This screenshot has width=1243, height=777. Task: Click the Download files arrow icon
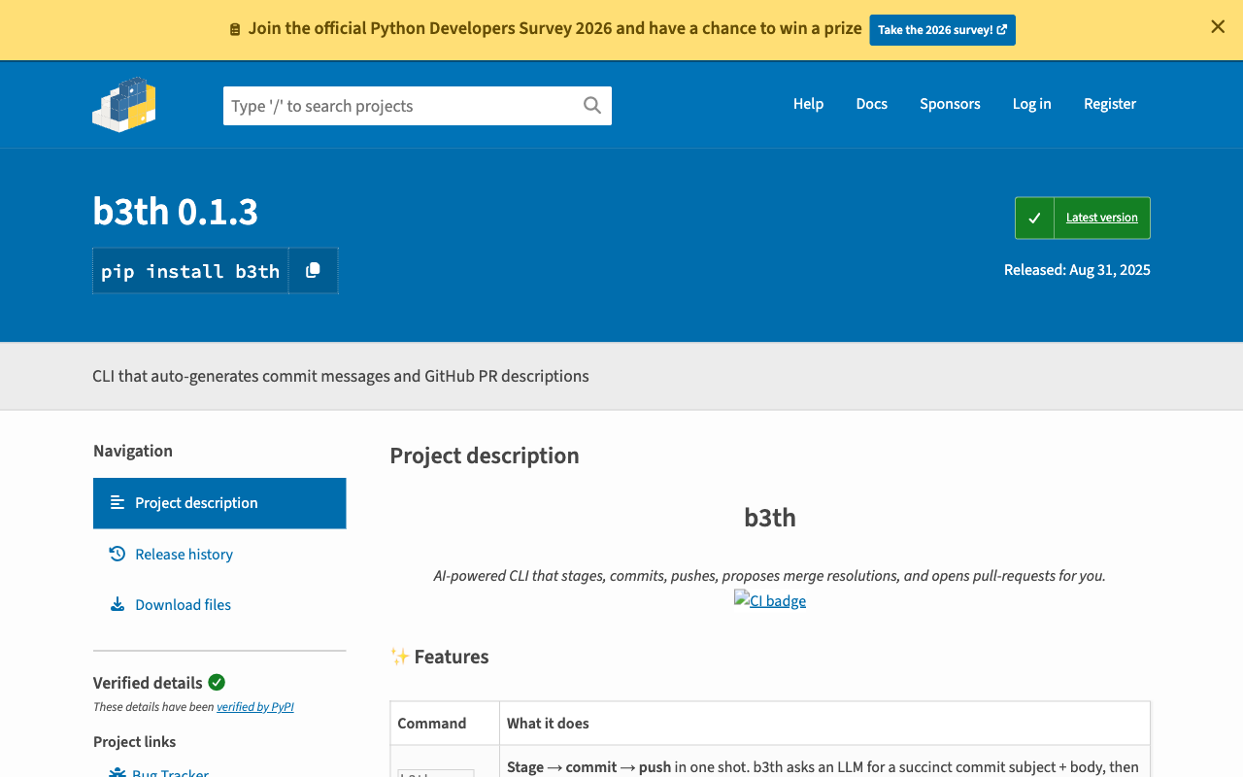point(118,604)
